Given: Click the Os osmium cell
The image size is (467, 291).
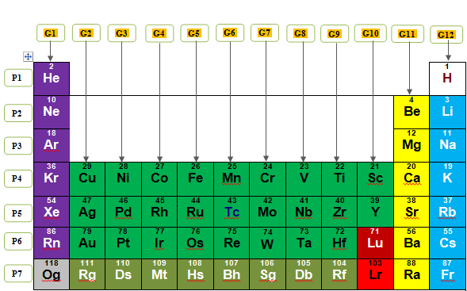Looking at the screenshot, I should (195, 243).
